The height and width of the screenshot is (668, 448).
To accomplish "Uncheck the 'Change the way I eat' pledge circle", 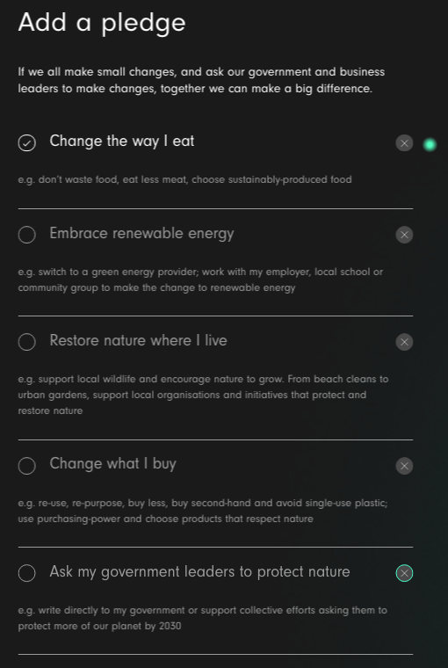I will click(27, 142).
